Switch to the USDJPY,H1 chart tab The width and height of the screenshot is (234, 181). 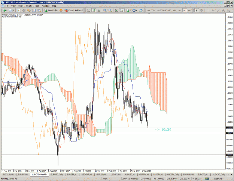click(x=116, y=174)
